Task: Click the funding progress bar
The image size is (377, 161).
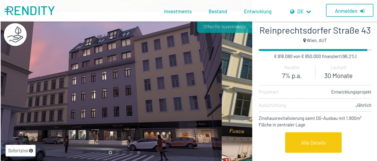Action: pos(315,50)
